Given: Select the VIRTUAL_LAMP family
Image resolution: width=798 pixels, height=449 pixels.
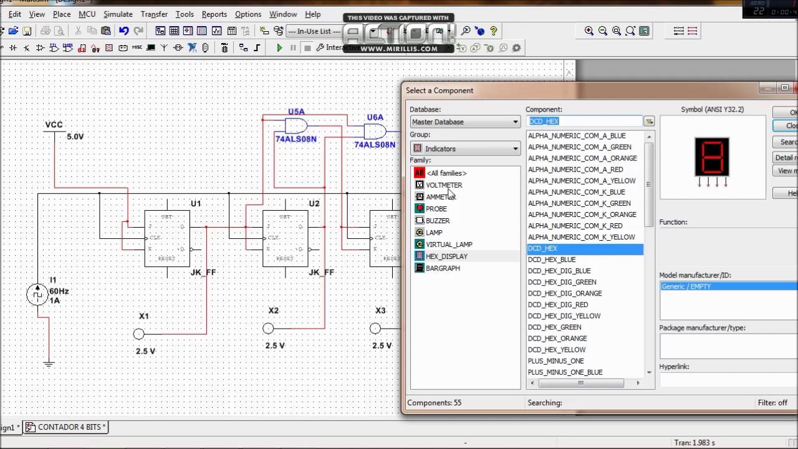Looking at the screenshot, I should pos(449,244).
